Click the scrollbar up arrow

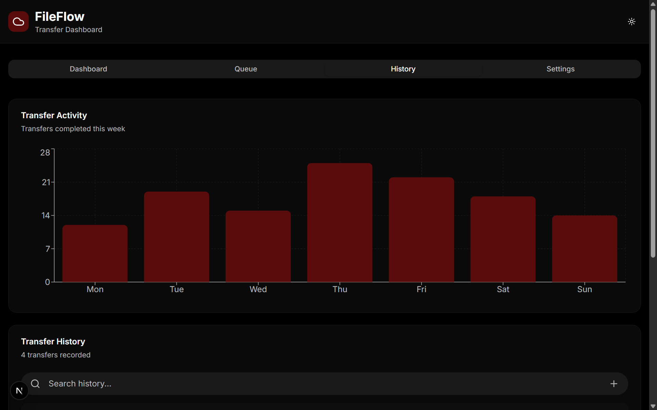point(653,4)
